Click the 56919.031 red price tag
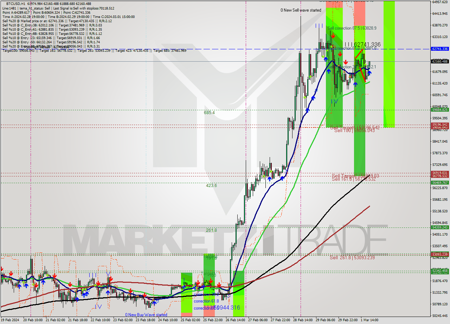 click(x=440, y=173)
